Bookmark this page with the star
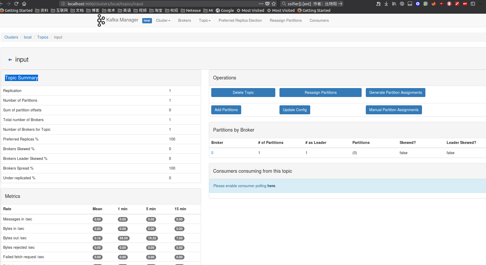This screenshot has height=265, width=486. (x=274, y=4)
